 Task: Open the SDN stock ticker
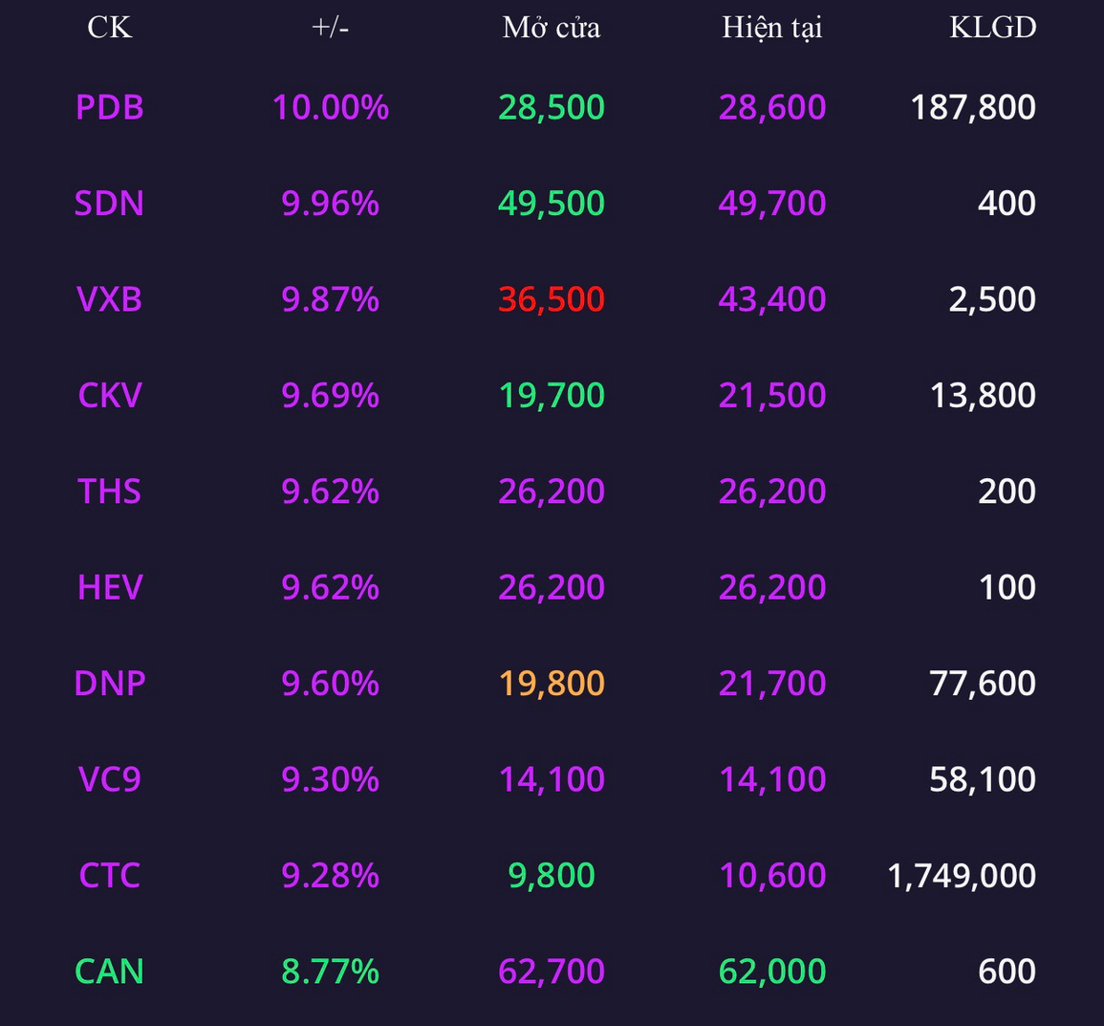[110, 204]
